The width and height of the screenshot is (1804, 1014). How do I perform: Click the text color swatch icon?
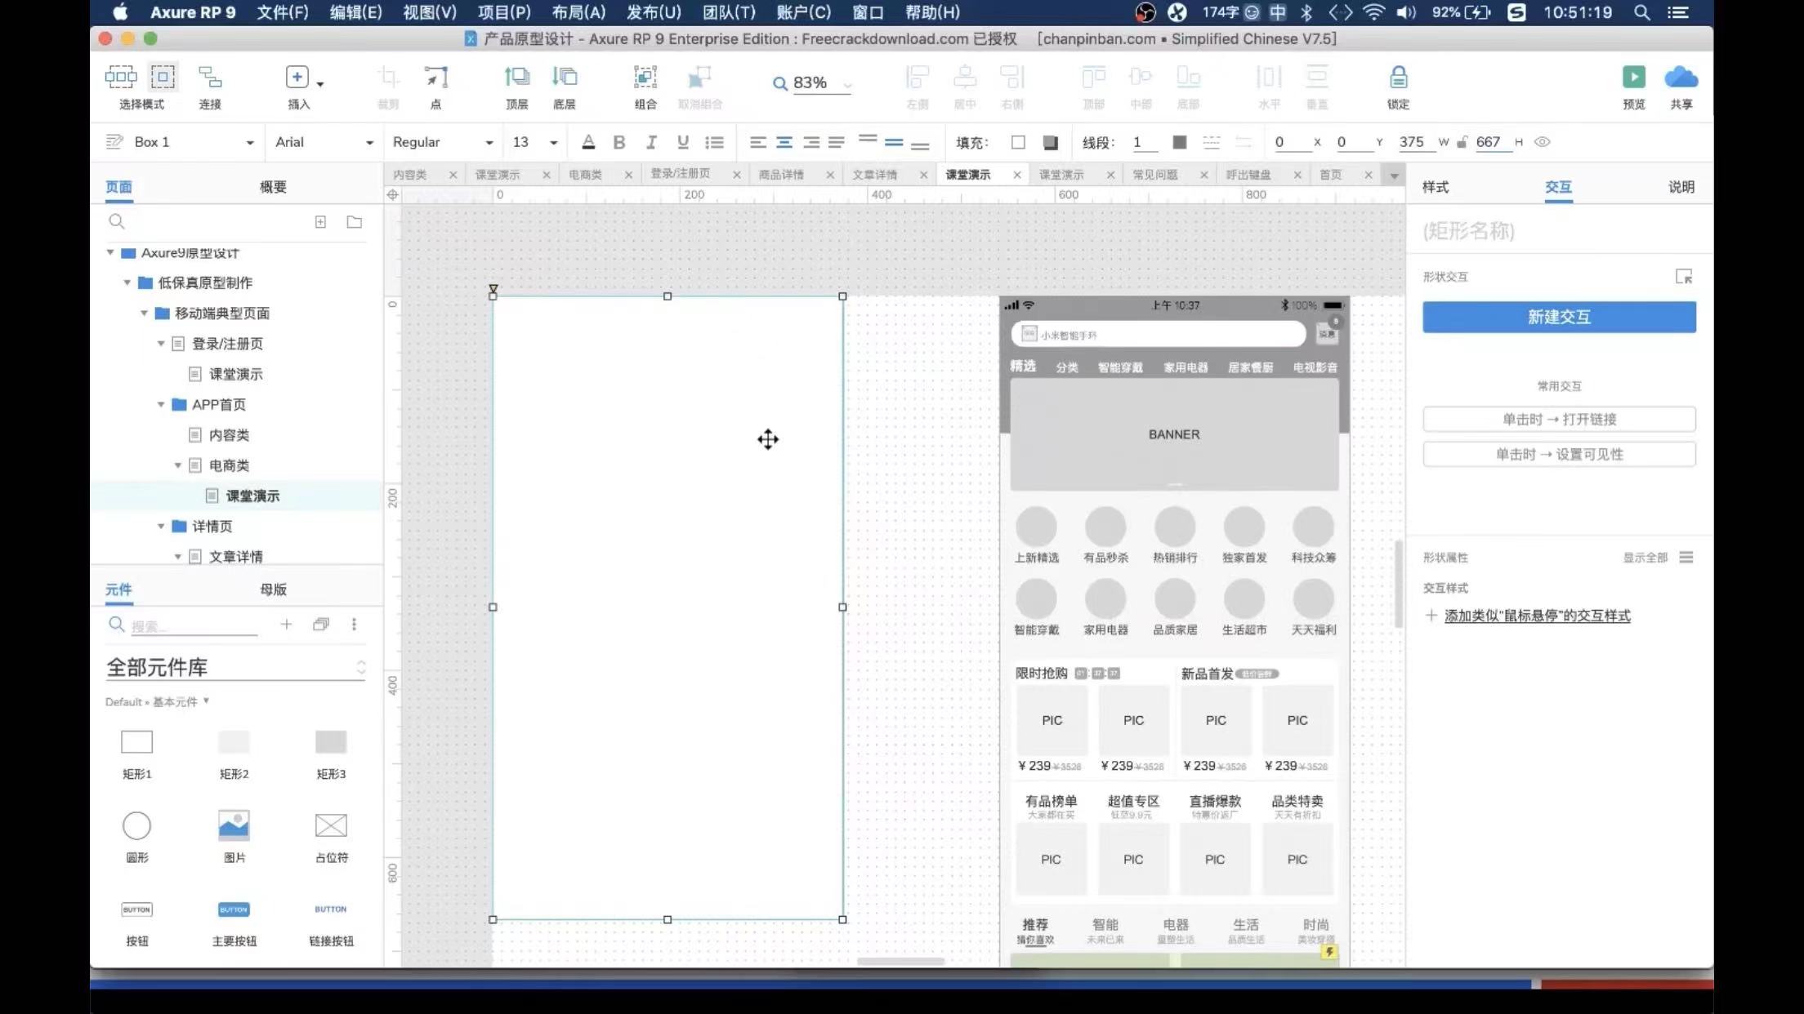588,142
